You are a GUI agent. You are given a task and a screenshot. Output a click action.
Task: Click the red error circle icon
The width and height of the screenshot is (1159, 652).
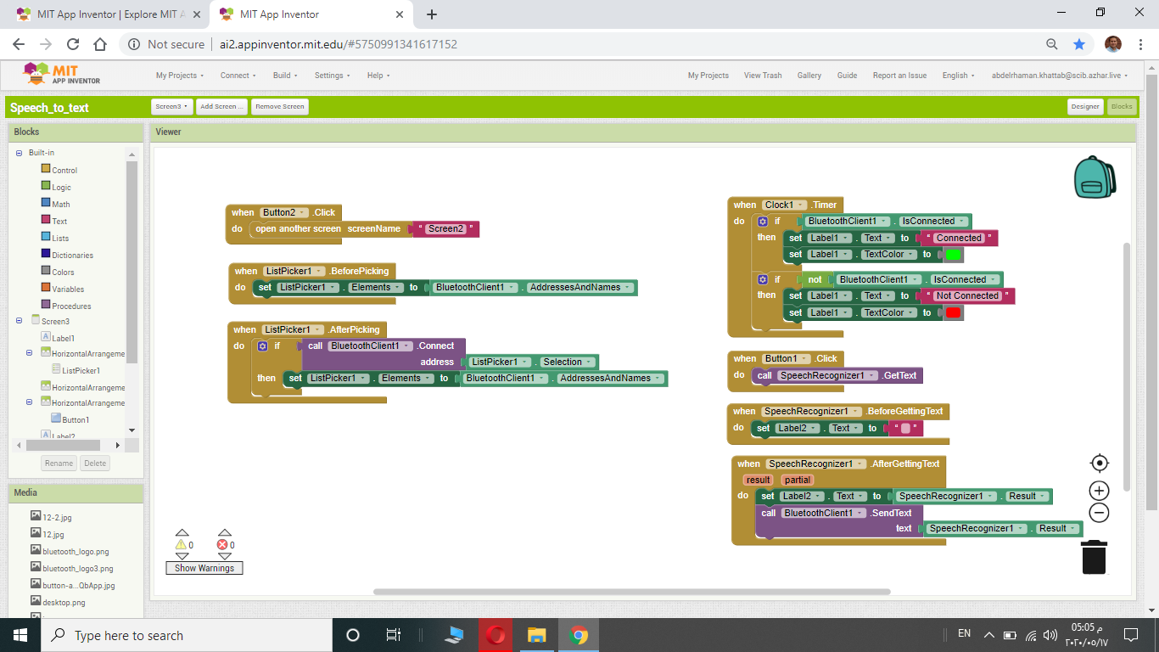pos(222,545)
